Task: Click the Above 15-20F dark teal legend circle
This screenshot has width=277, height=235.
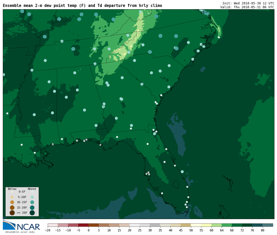Action: pos(32,208)
